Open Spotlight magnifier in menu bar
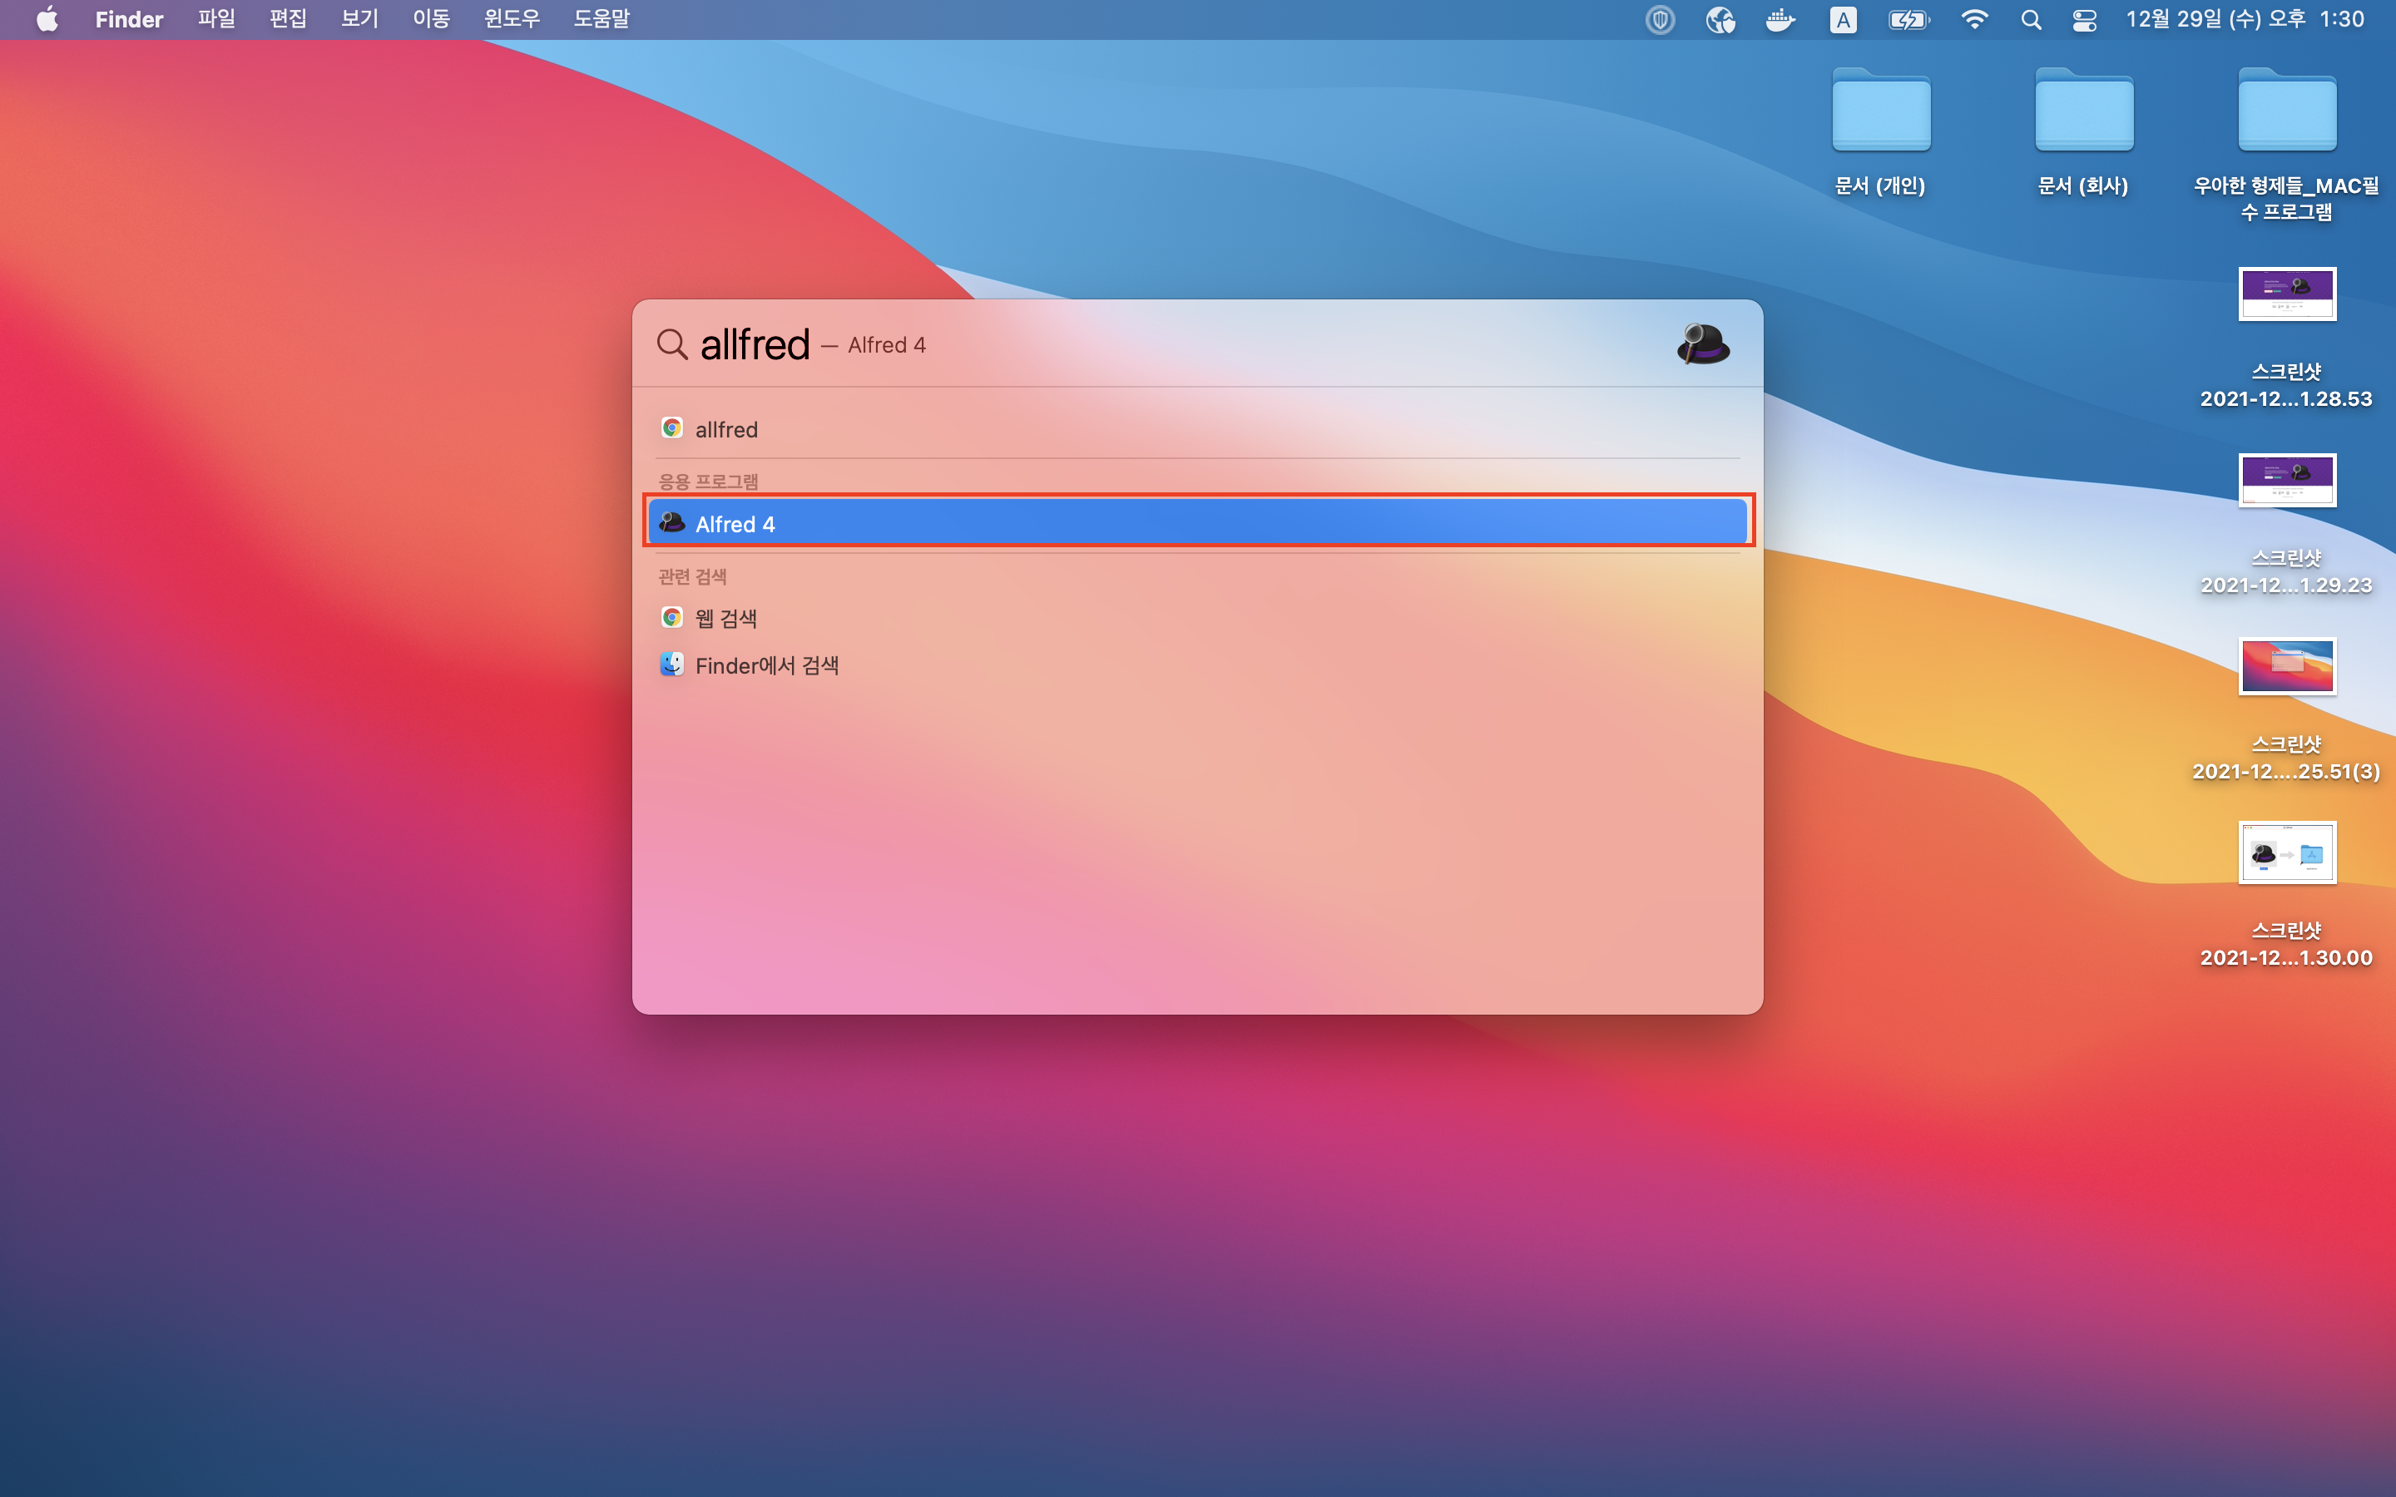The width and height of the screenshot is (2396, 1497). 2031,20
